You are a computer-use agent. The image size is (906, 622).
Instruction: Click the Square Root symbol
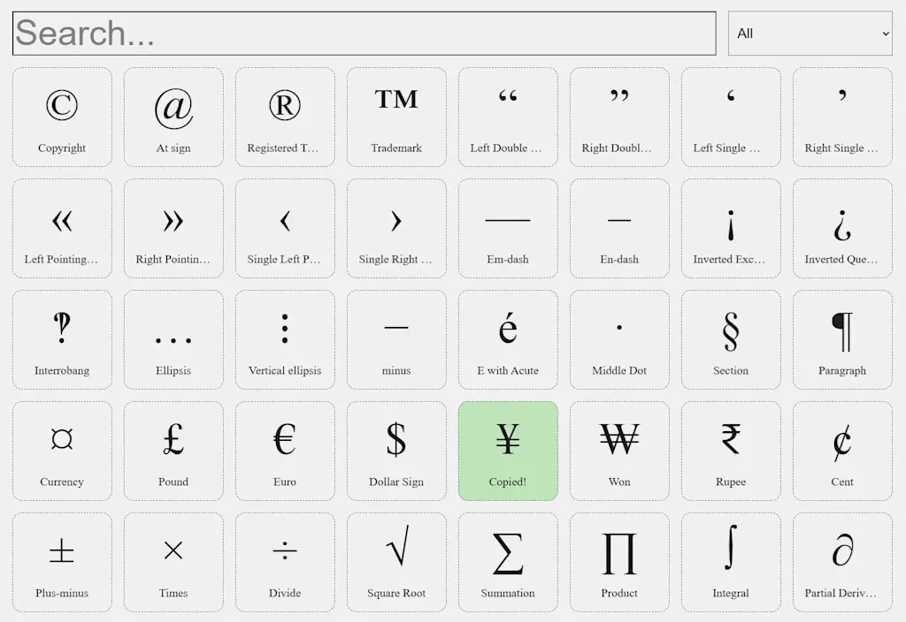(396, 562)
